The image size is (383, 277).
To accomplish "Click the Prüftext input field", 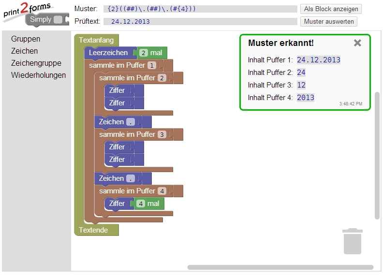I will [200, 22].
